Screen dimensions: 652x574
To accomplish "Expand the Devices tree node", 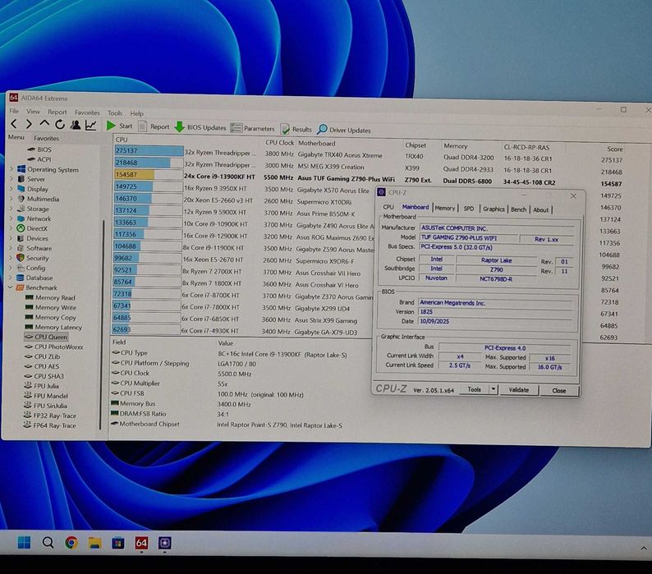I will coord(11,238).
